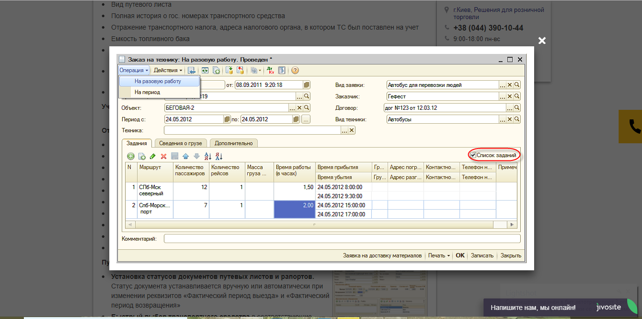Click the green Add row icon in Задания

130,156
